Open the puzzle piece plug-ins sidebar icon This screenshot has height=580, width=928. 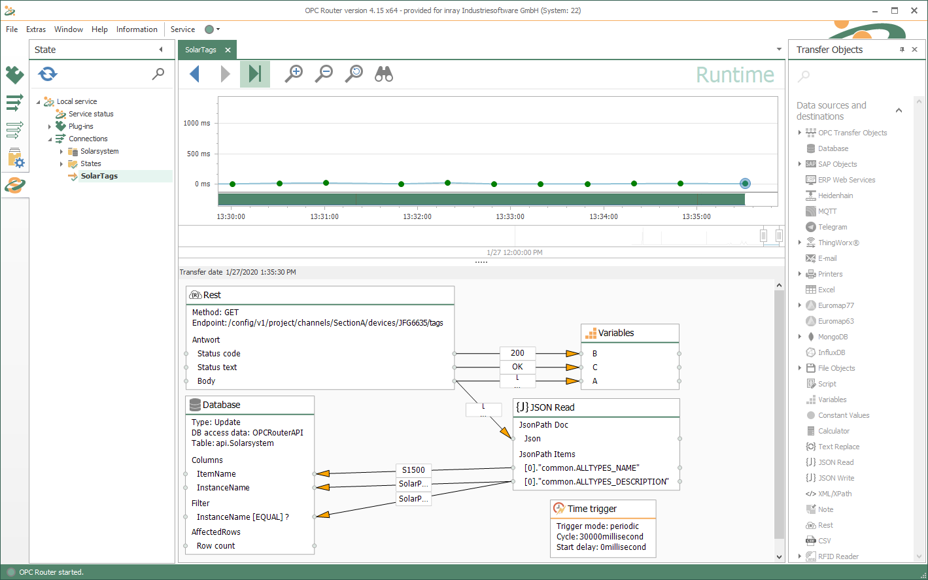point(14,75)
